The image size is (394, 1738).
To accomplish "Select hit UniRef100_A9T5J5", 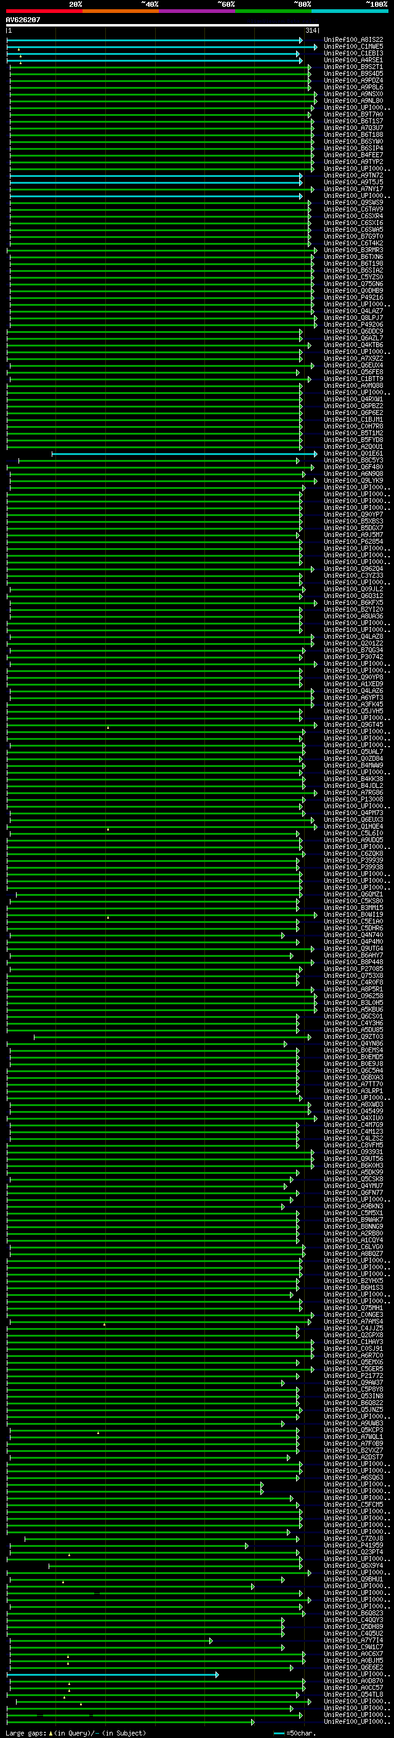I will pos(353,183).
